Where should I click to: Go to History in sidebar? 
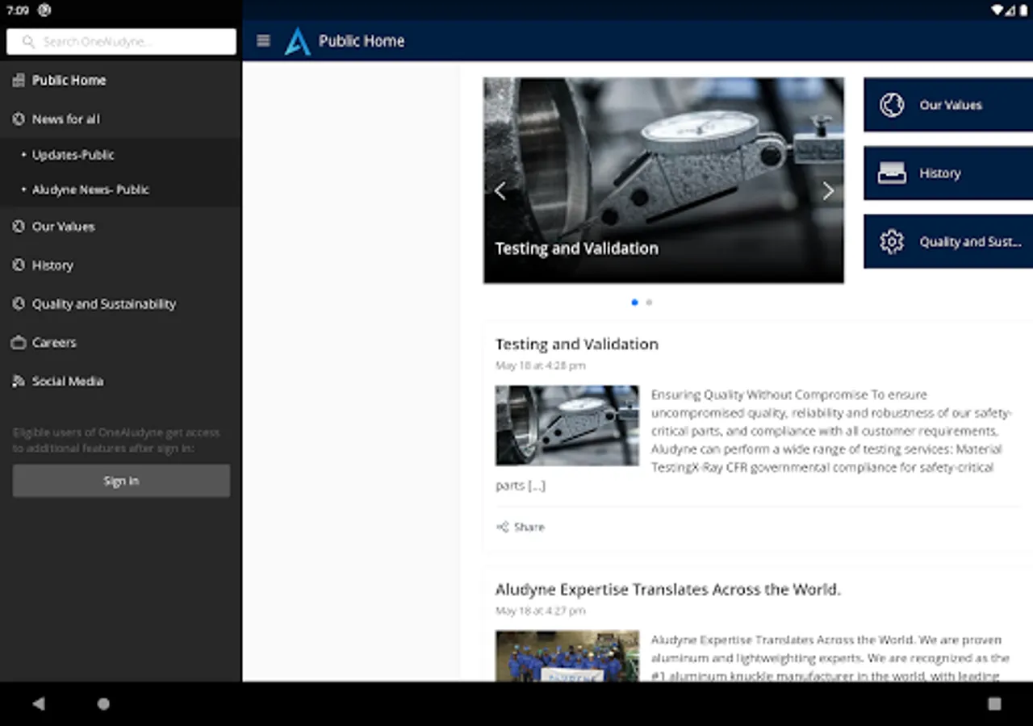pos(121,265)
